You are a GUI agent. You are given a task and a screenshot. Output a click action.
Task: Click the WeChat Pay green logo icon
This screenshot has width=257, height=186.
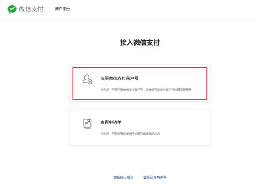click(12, 9)
